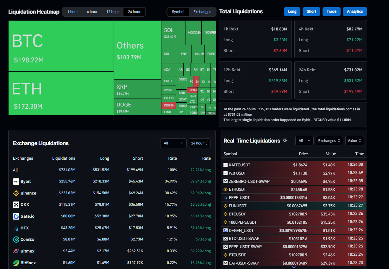The height and width of the screenshot is (269, 389).
Task: Mute Real-Time Liquidations sound alerts
Action: 285,141
